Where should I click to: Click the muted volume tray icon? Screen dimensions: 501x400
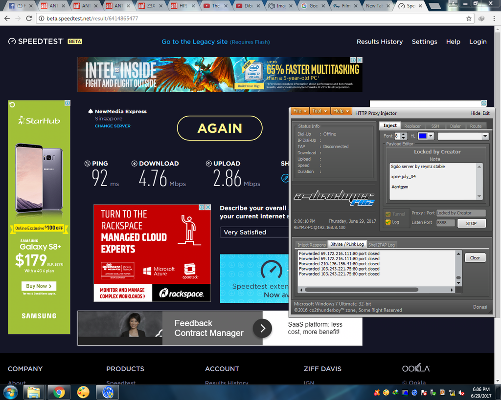click(461, 393)
